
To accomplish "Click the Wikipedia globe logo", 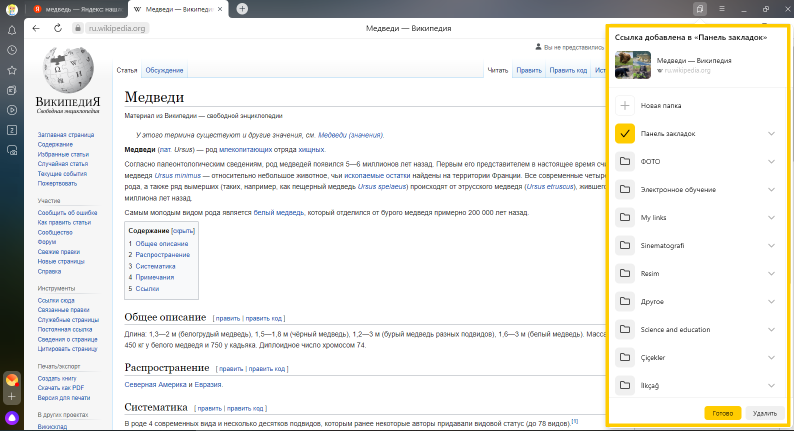I will click(x=68, y=70).
